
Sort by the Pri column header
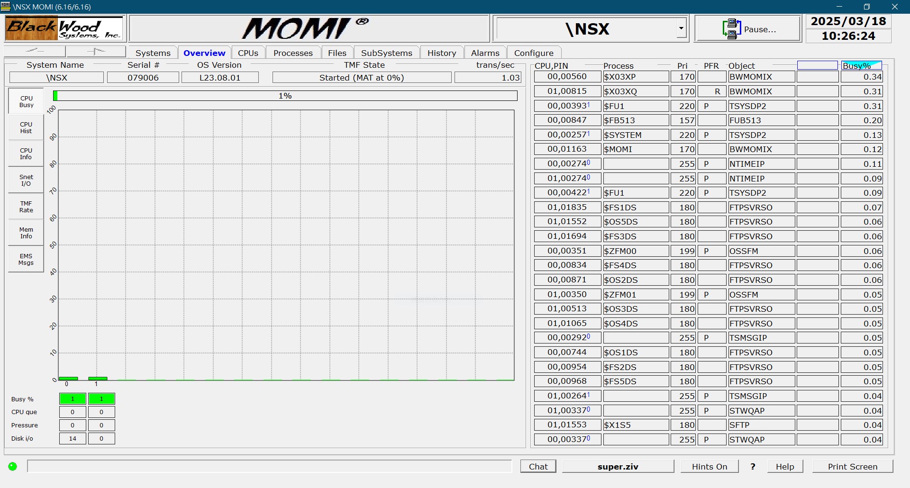click(x=682, y=66)
